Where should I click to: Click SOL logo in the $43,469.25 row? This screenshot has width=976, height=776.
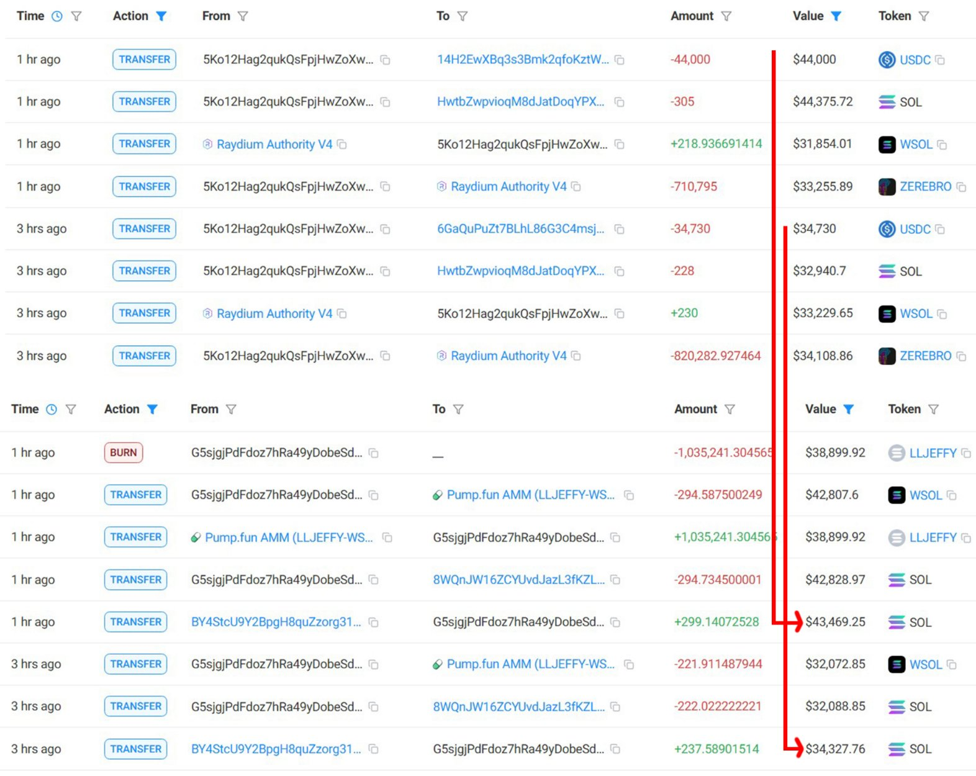click(x=897, y=622)
